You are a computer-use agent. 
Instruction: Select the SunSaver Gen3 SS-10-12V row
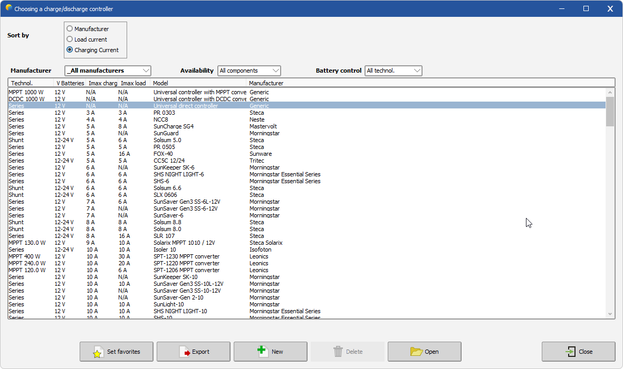pos(306,291)
